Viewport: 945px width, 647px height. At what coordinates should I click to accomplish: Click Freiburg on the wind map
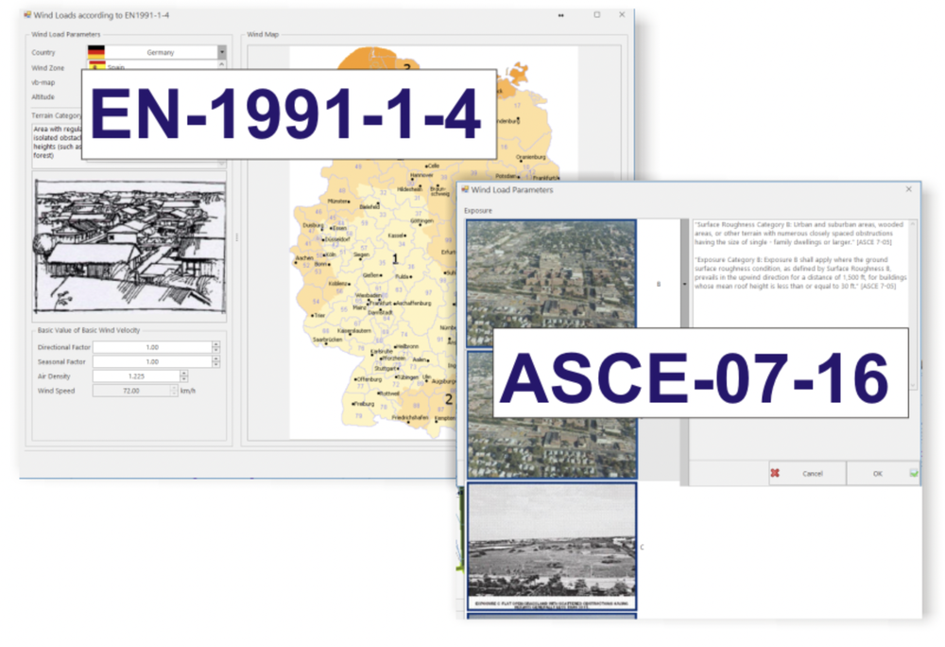363,403
